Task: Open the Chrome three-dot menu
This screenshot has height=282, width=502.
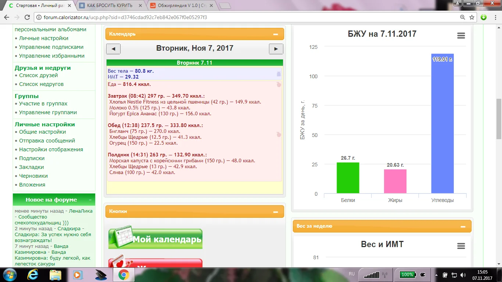Action: pyautogui.click(x=495, y=17)
